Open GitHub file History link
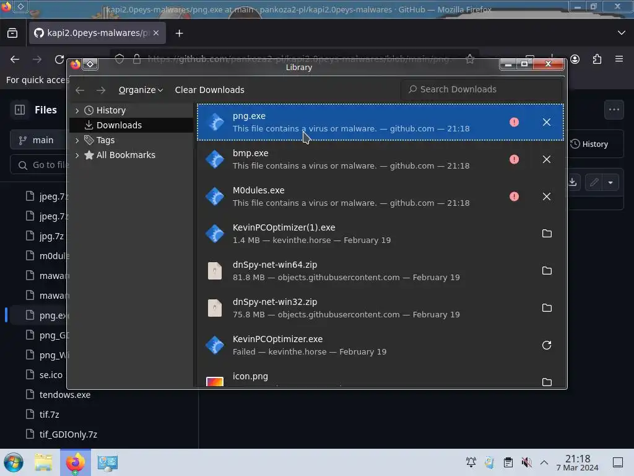 [x=589, y=144]
